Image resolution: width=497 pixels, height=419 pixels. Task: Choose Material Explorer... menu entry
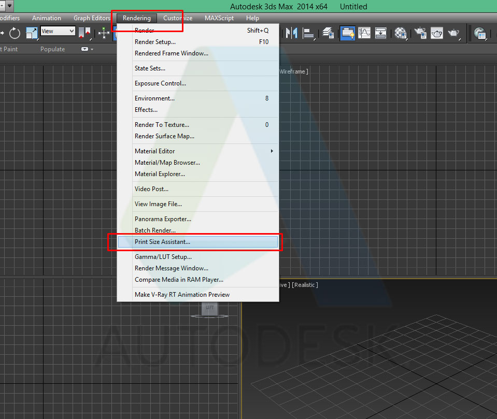[198, 174]
